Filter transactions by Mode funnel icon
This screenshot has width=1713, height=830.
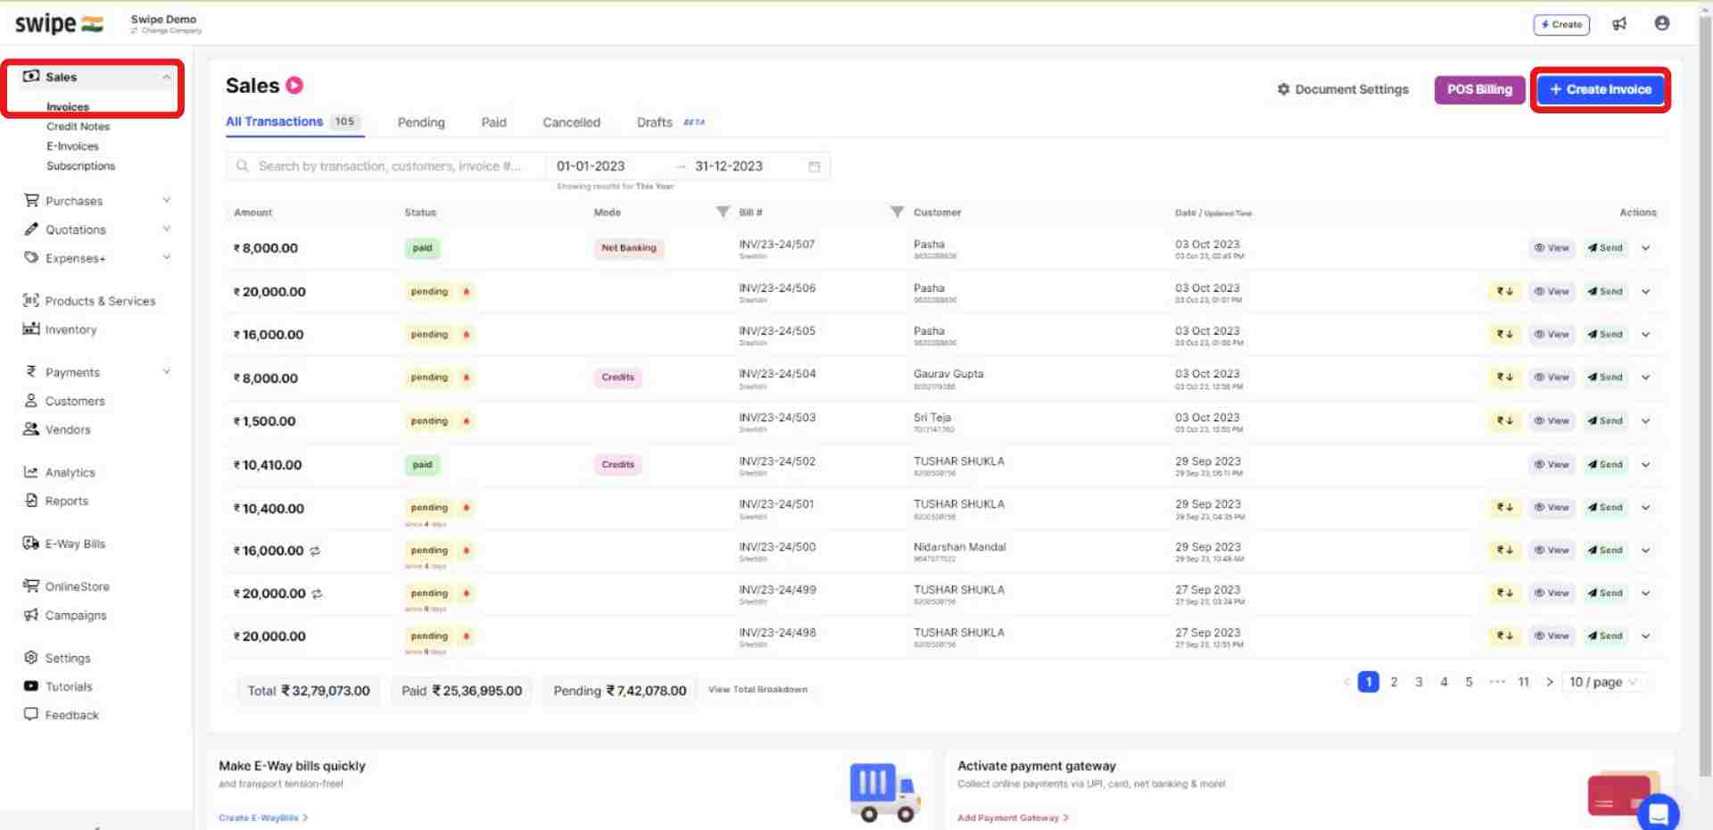pos(723,212)
